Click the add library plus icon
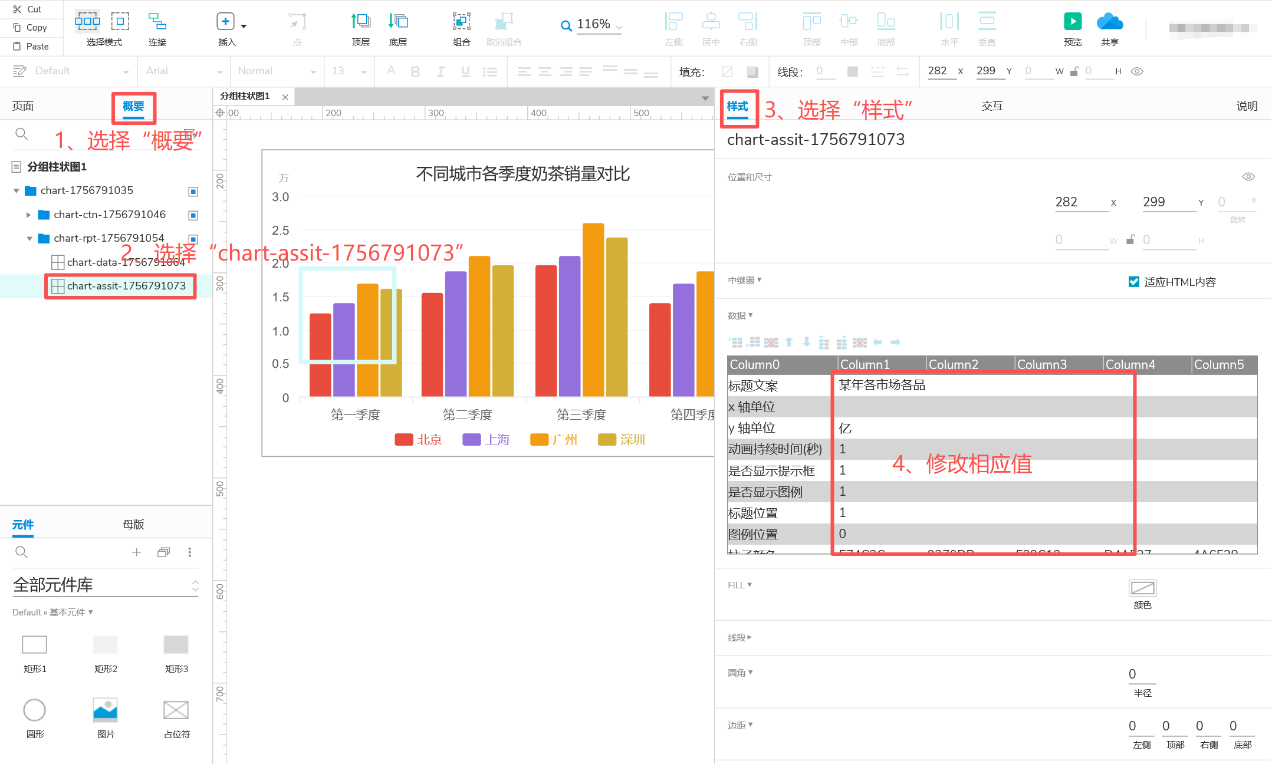 (x=136, y=552)
